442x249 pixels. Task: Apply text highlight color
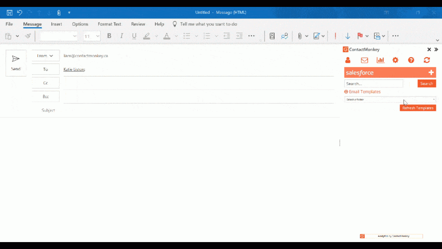[x=147, y=36]
